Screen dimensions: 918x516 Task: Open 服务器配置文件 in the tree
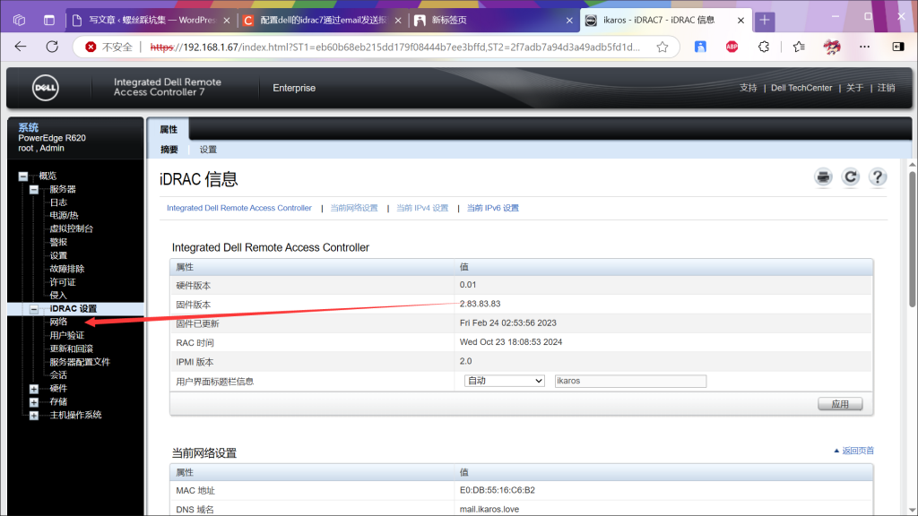[80, 362]
